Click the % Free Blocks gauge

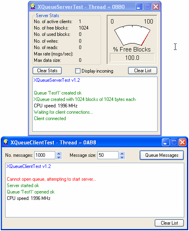point(132,36)
